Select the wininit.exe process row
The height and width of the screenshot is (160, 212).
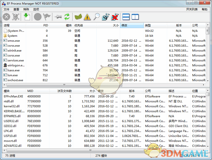pyautogui.click(x=104, y=51)
